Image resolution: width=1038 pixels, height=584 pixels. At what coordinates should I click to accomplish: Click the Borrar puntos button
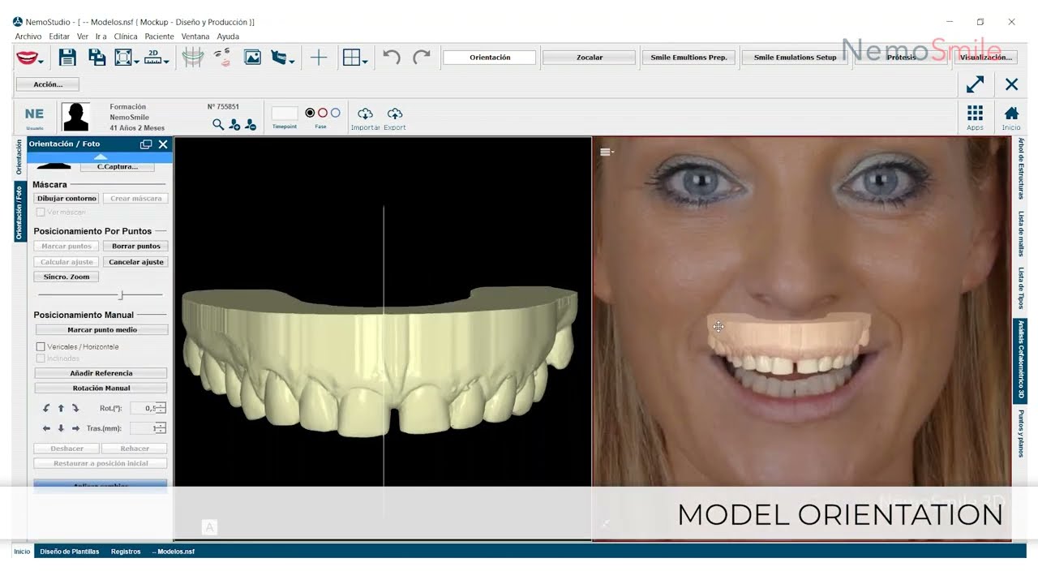tap(136, 246)
